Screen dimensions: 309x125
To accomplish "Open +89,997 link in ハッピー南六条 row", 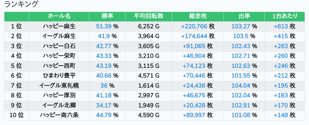I will pyautogui.click(x=194, y=115).
